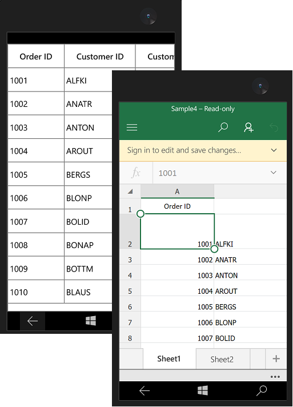The width and height of the screenshot is (293, 407).
Task: Switch to the Sheet1 tab
Action: [169, 359]
